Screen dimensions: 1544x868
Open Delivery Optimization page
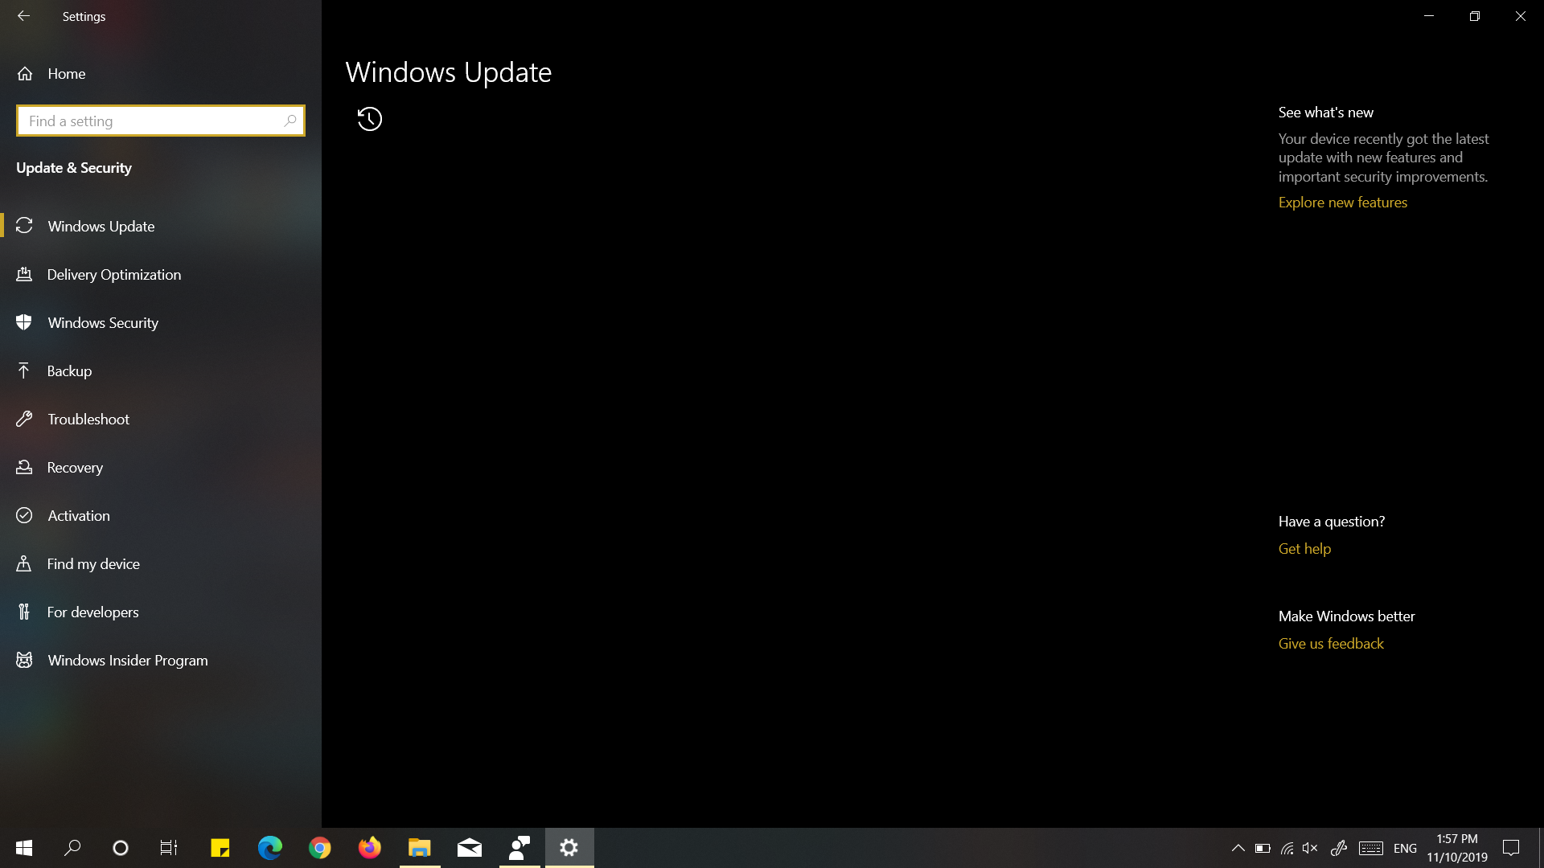coord(161,274)
